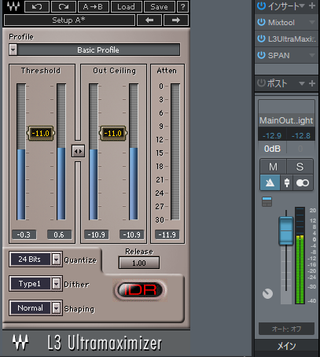Click the SPAN insert name

[x=278, y=55]
